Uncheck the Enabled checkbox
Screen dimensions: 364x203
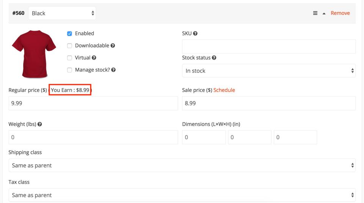click(69, 33)
